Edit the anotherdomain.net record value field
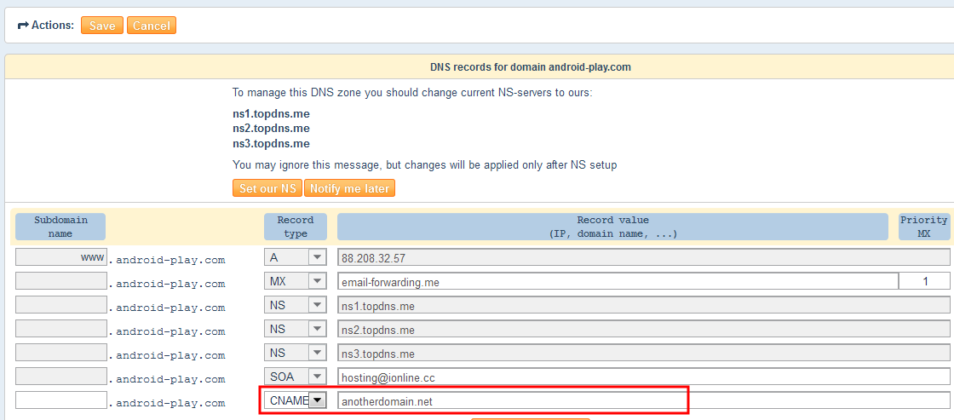Screen dimensions: 954x420 pos(511,400)
